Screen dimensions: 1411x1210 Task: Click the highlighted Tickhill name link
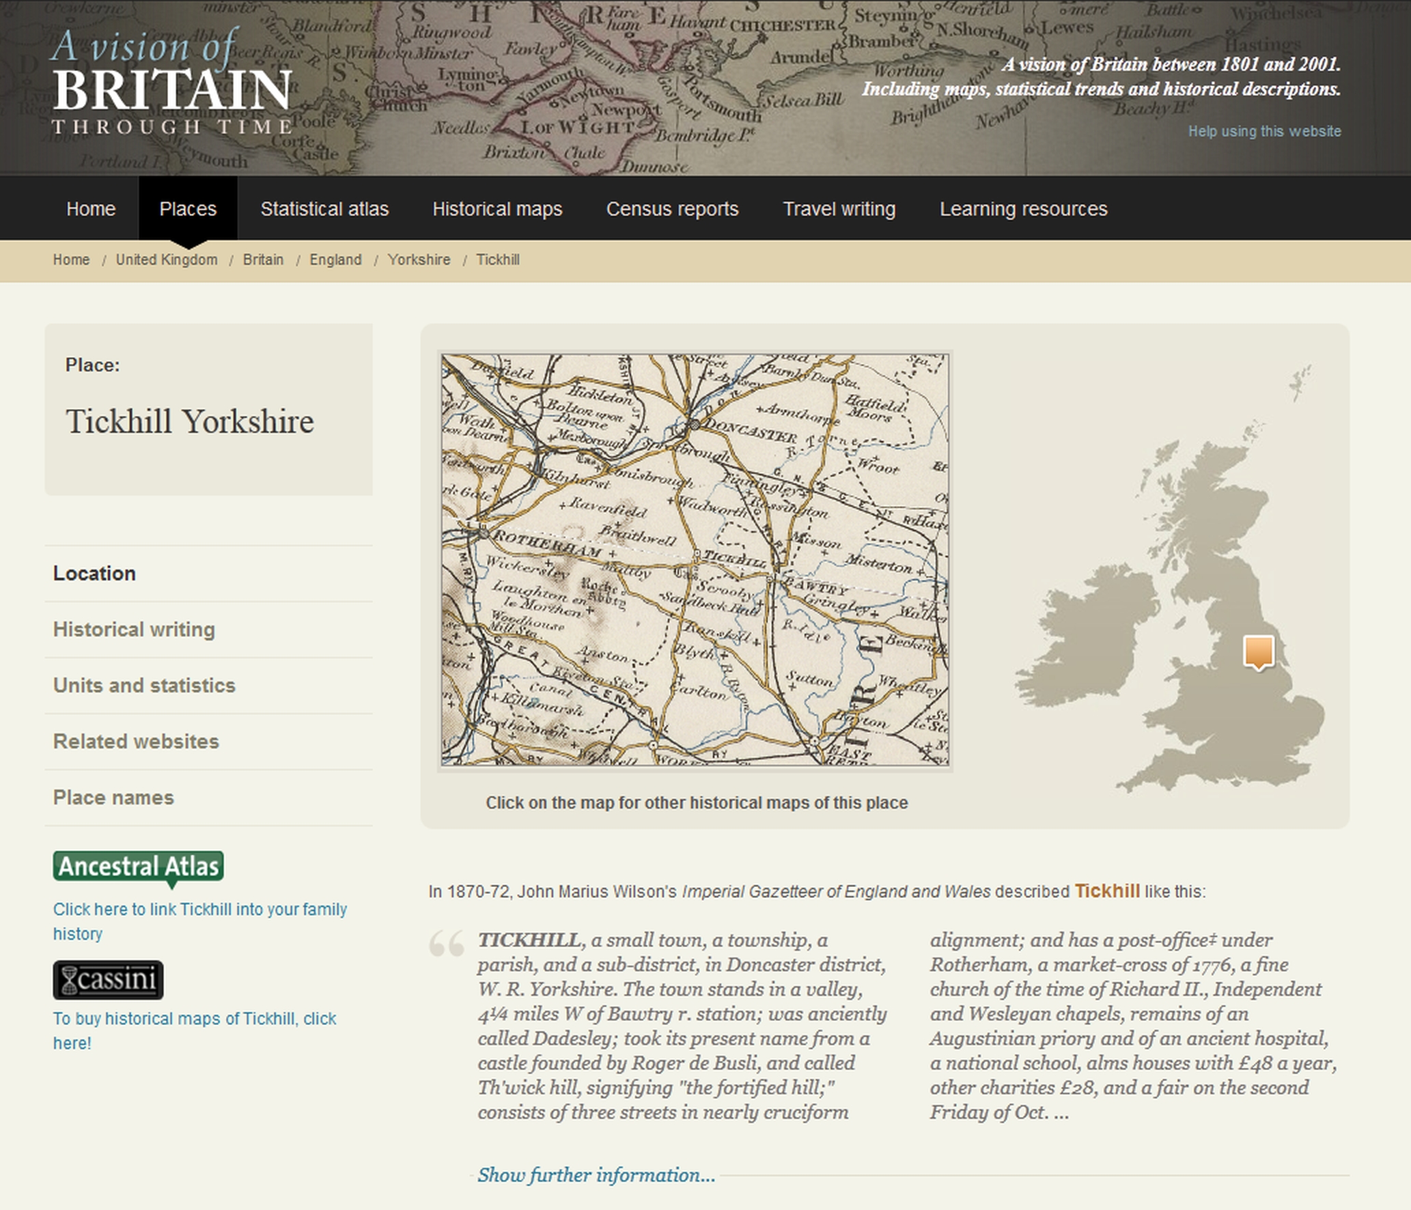[x=1107, y=891]
